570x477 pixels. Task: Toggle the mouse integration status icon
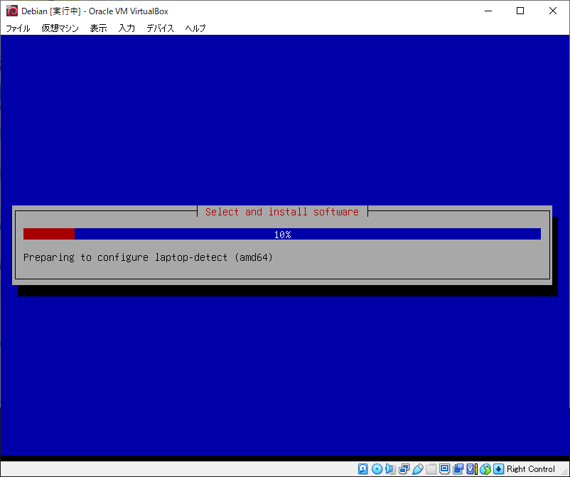[485, 469]
